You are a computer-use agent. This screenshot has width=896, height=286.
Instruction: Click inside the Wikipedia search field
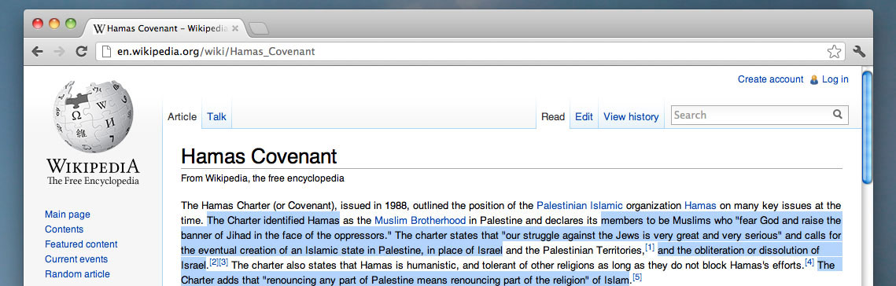tap(750, 115)
